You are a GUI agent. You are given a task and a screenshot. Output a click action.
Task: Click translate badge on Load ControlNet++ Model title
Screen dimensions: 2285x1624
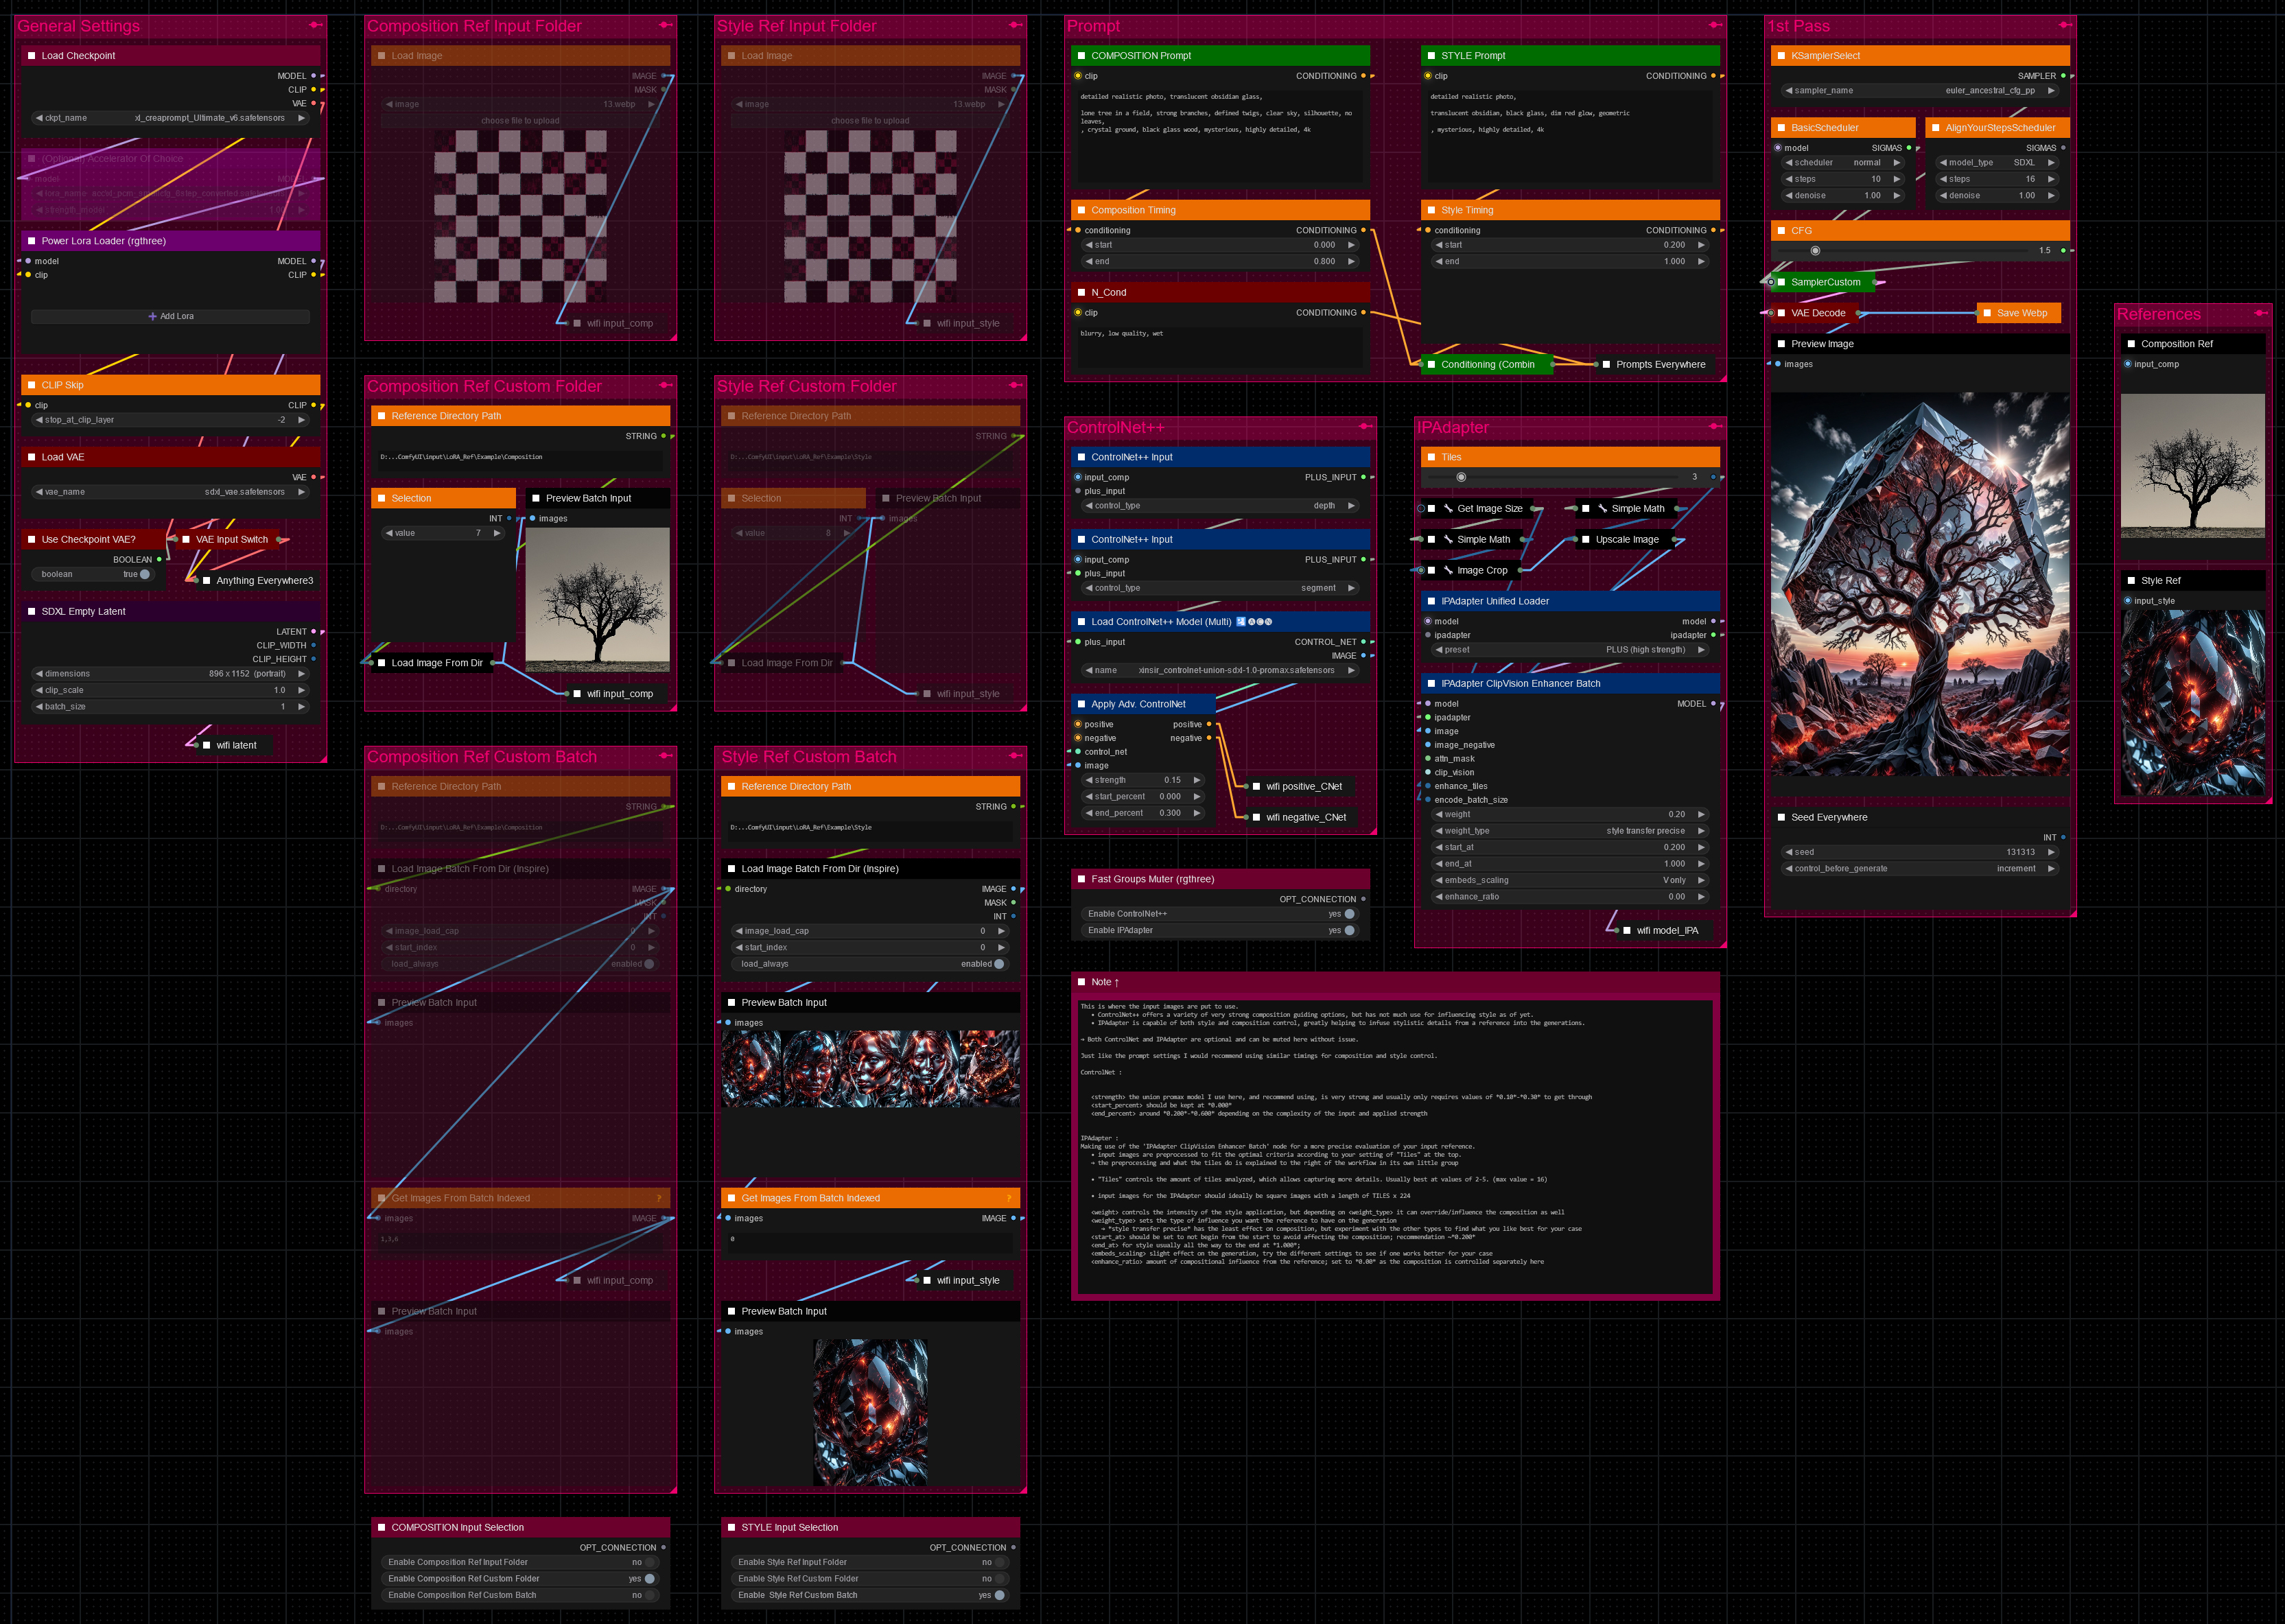[1241, 622]
